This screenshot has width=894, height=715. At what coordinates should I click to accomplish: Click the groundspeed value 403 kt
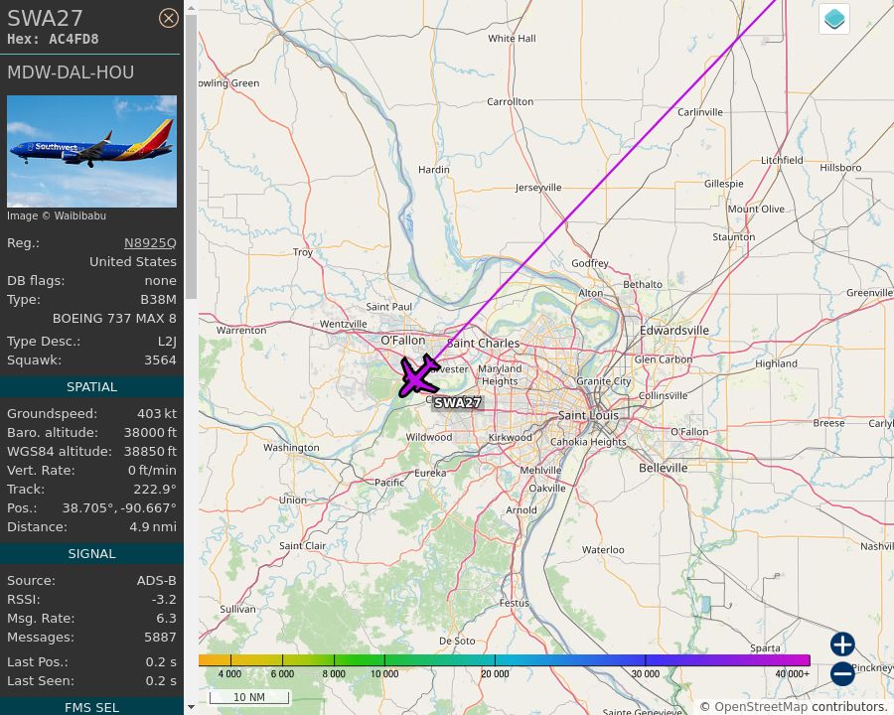click(x=157, y=413)
